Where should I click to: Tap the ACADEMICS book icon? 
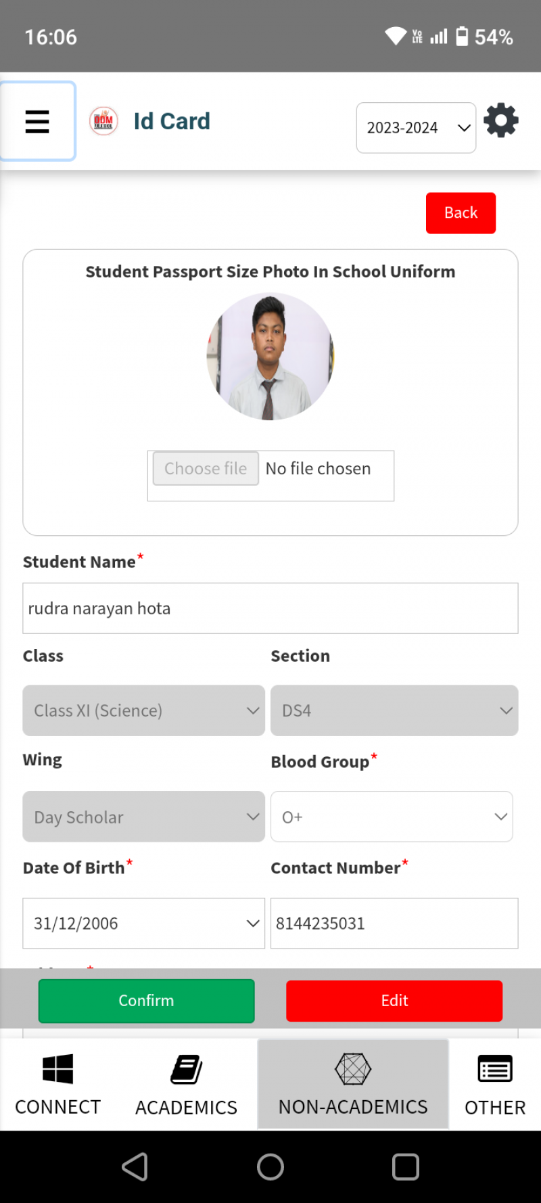186,1070
